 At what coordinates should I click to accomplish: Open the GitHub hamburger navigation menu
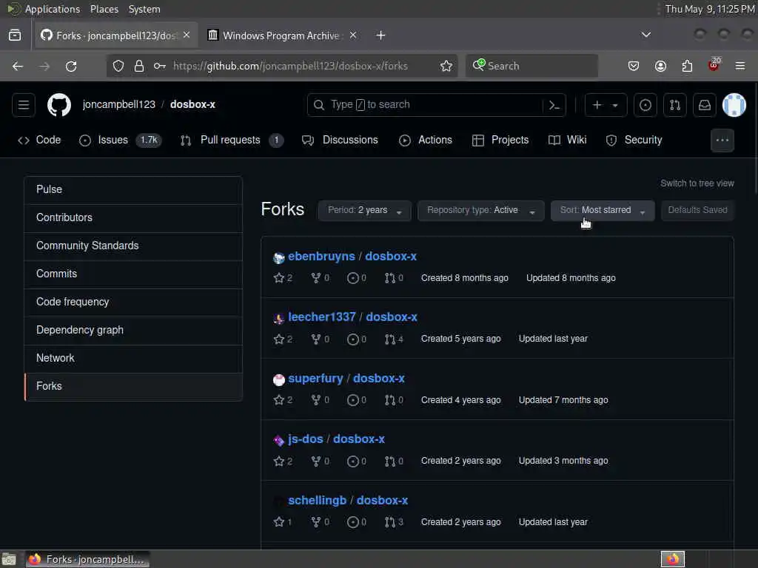tap(24, 105)
